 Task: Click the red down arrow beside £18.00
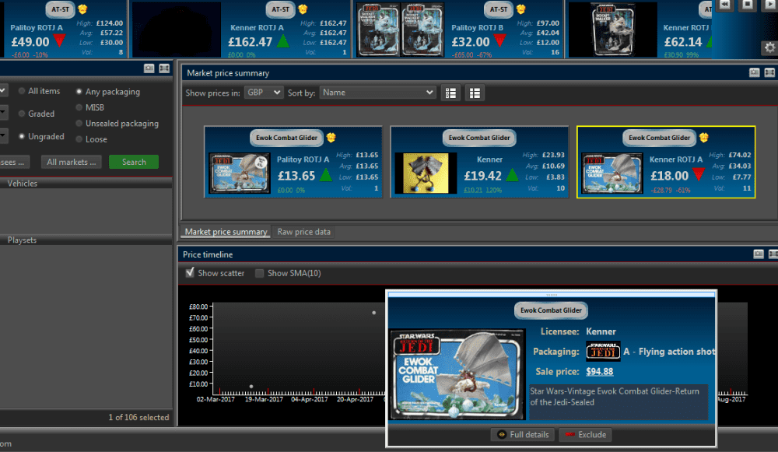[x=699, y=174]
